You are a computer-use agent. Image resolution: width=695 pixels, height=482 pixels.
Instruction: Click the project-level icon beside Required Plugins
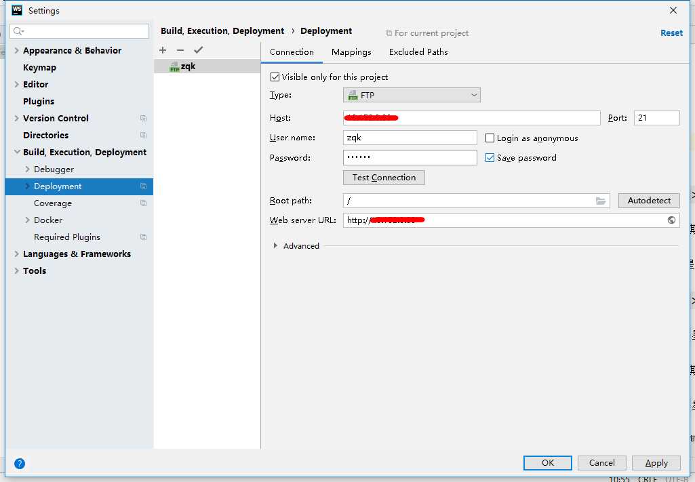[x=143, y=237]
